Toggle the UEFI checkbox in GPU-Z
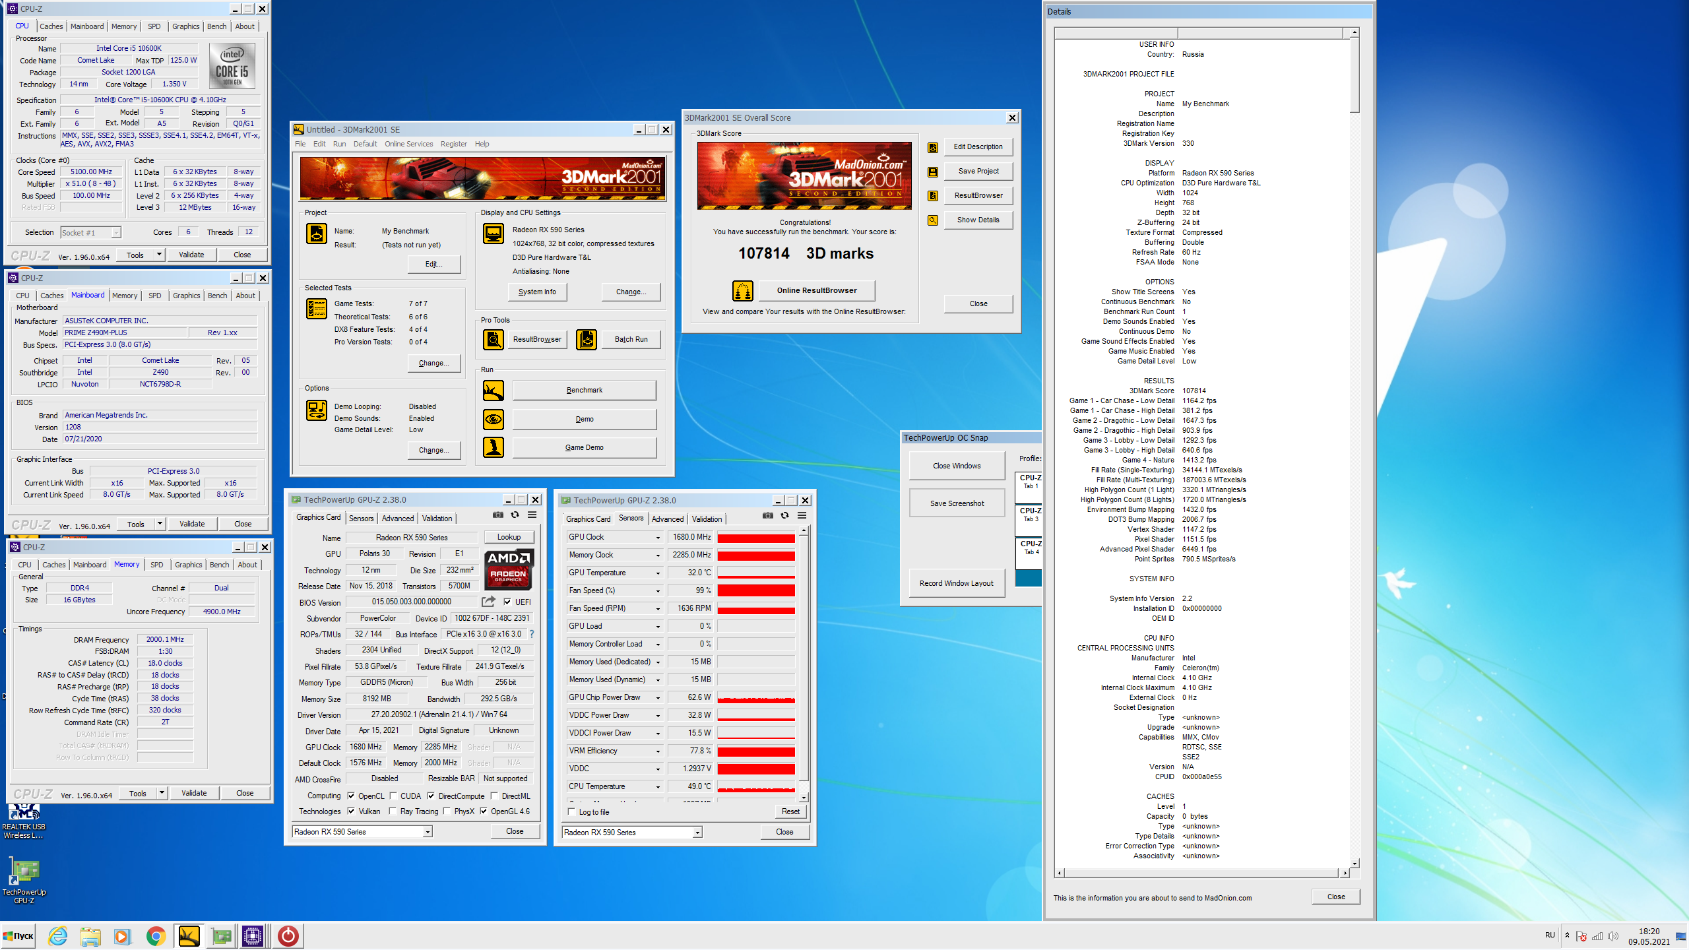1689x950 pixels. pos(507,602)
